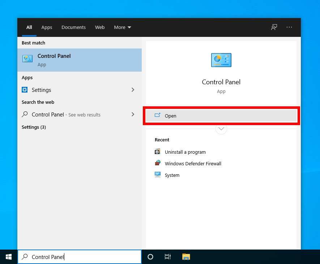Select the Control Panel best match result
Screen dimensions: 320x264
80,60
